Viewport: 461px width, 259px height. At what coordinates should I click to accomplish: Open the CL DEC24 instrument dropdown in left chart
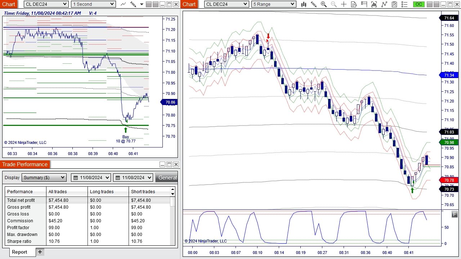(x=46, y=4)
